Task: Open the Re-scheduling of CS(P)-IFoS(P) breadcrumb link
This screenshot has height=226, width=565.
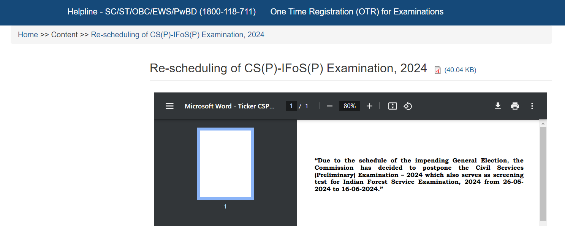Action: point(177,35)
